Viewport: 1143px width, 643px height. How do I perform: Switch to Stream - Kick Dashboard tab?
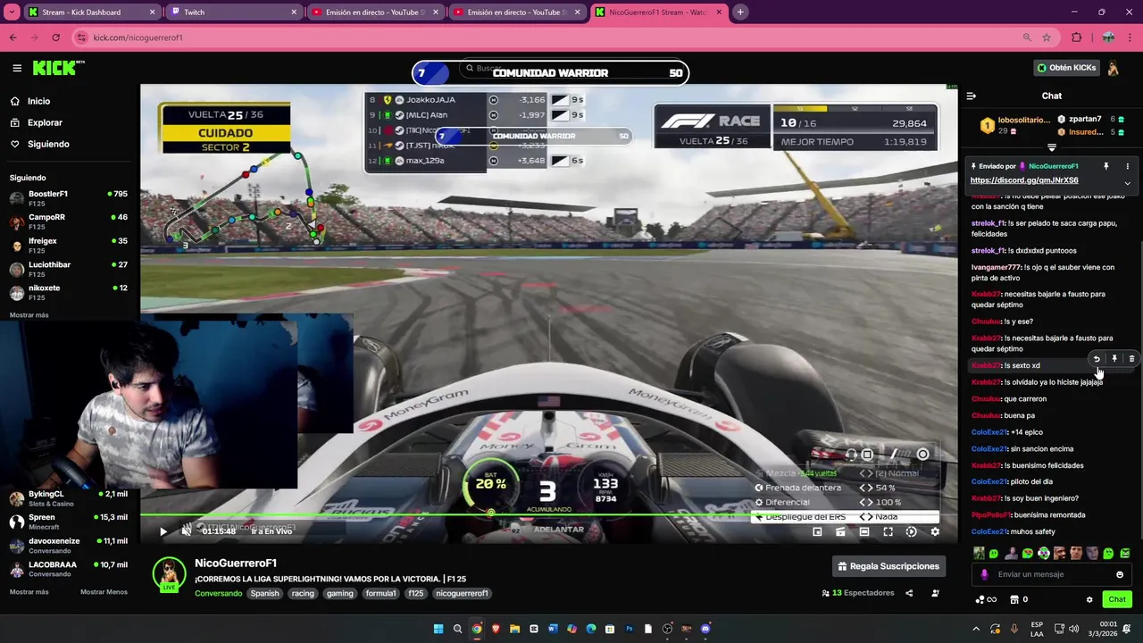[x=92, y=13]
